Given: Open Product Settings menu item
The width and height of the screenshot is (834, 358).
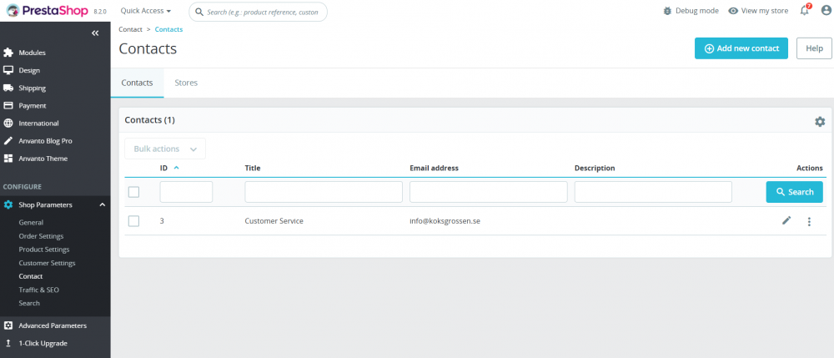Looking at the screenshot, I should tap(44, 250).
